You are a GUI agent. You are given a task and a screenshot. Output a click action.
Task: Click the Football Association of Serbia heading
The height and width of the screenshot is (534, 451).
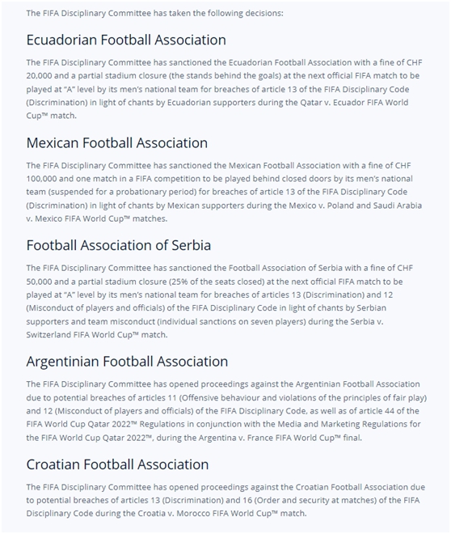coord(119,245)
